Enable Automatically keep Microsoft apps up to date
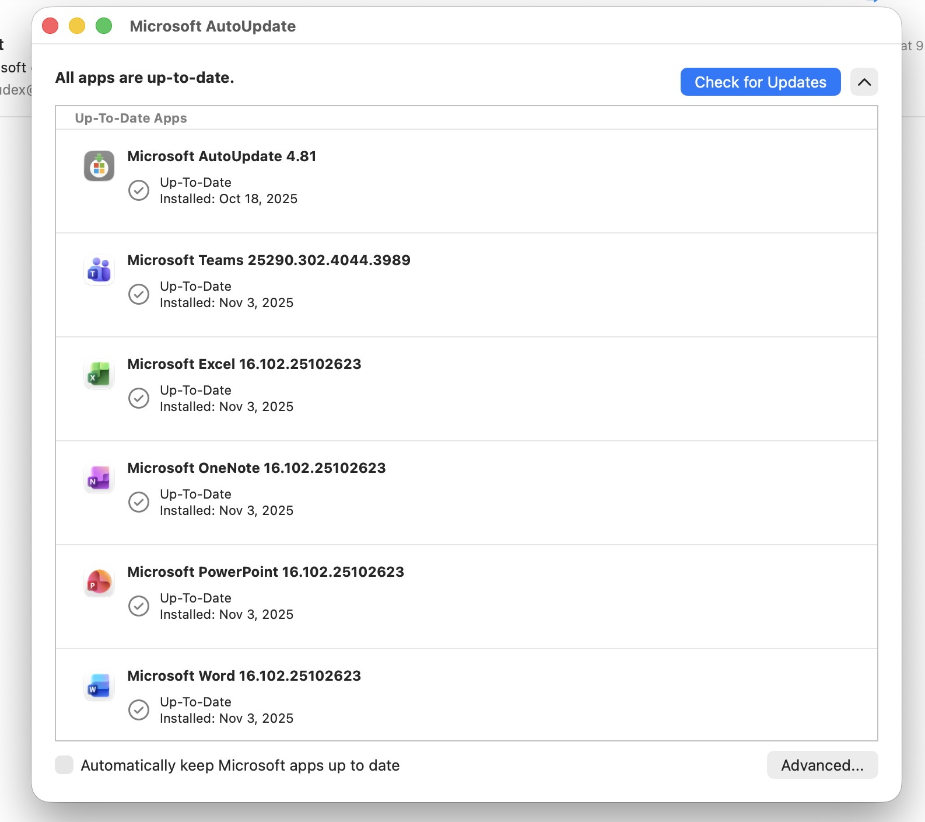Screen dimensions: 925x822 (64, 765)
